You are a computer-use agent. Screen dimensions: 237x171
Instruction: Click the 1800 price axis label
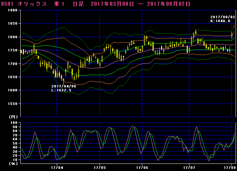(12, 37)
